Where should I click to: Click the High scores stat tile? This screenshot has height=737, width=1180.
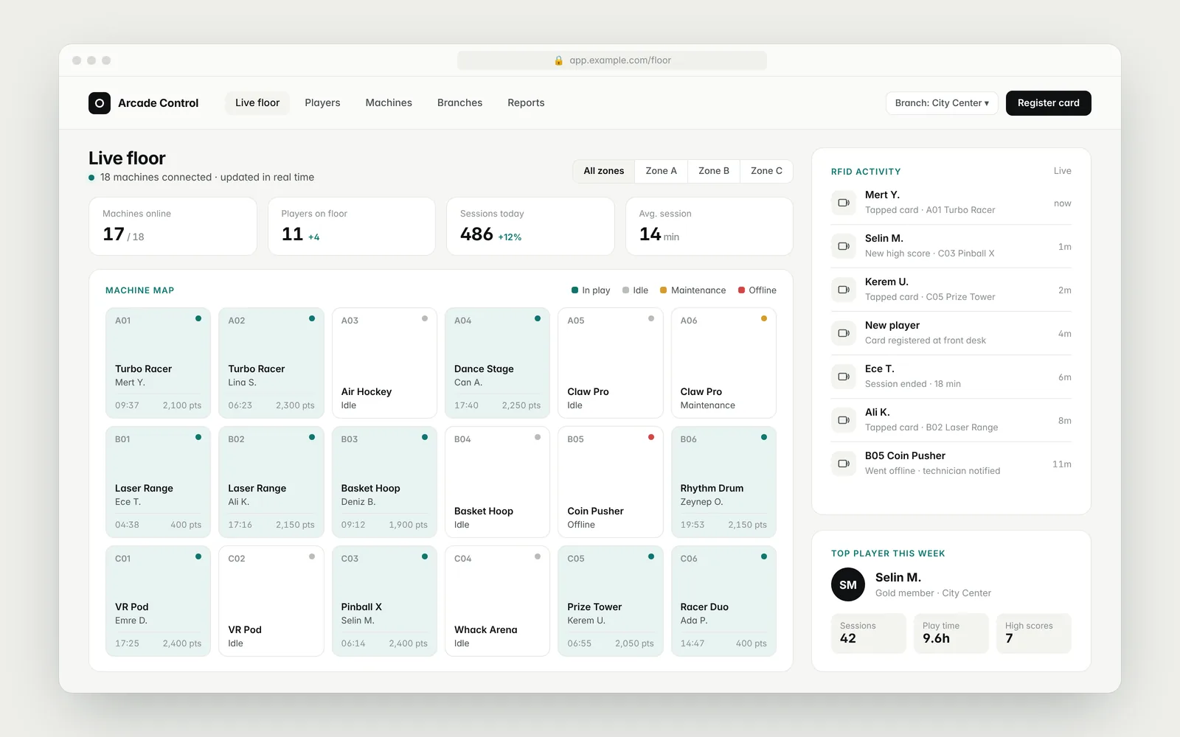(1034, 633)
